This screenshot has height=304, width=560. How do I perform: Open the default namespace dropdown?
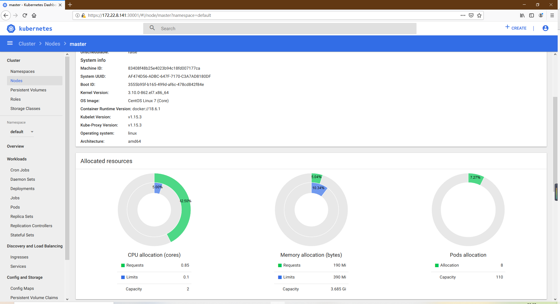pos(22,132)
